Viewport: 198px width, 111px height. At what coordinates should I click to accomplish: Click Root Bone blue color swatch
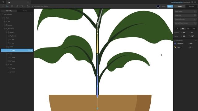pyautogui.click(x=175, y=44)
